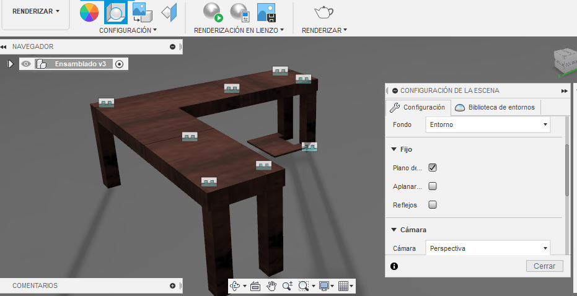
Task: Collapse the Fijo section
Action: 394,149
